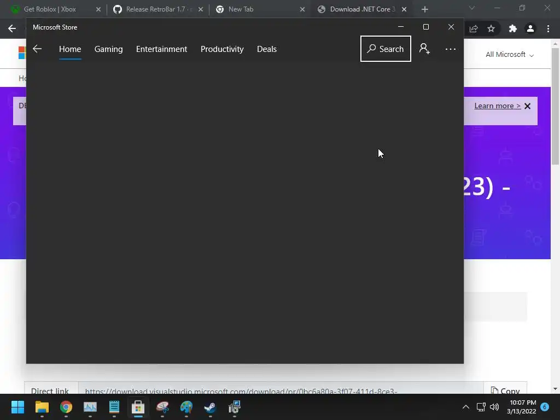Click the share page icon in Chrome
The width and height of the screenshot is (560, 420).
coord(474,28)
